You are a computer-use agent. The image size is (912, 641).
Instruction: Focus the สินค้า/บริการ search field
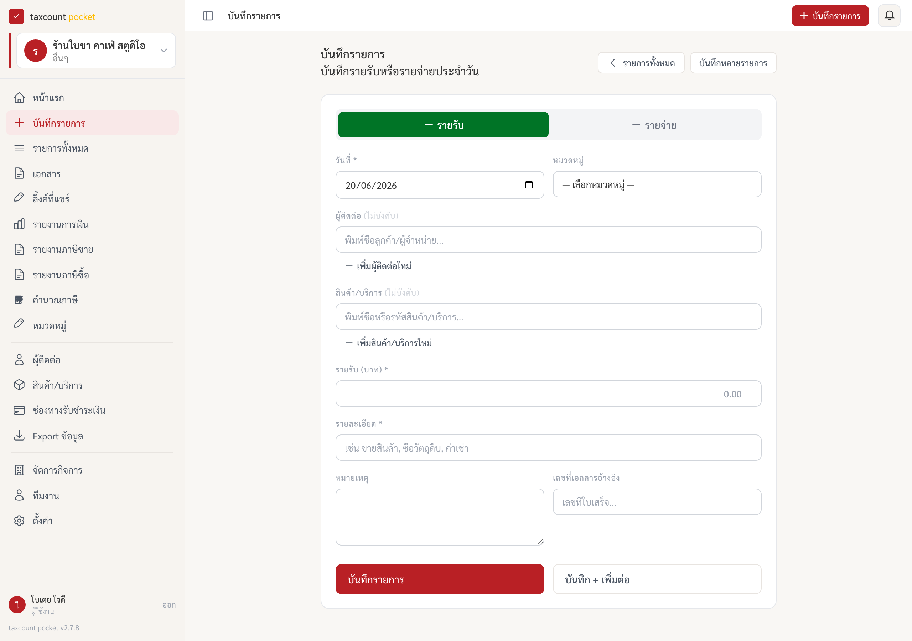click(548, 317)
